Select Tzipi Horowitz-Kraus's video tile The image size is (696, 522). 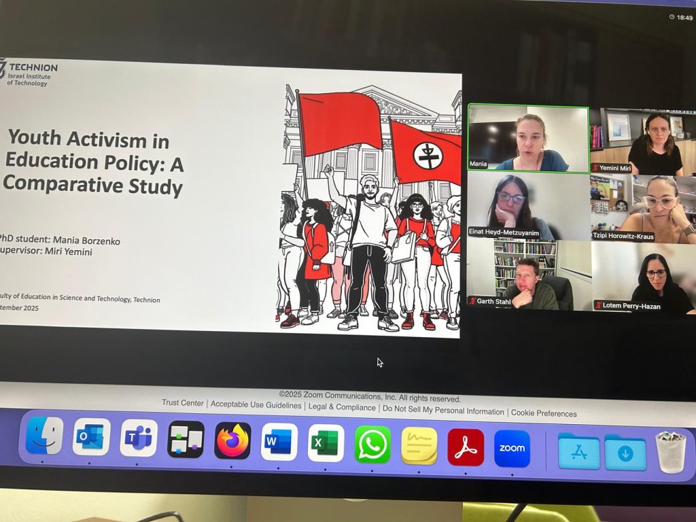[644, 209]
